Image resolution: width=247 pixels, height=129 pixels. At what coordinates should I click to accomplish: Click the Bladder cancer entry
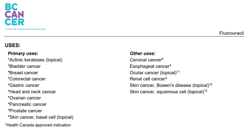click(x=24, y=66)
